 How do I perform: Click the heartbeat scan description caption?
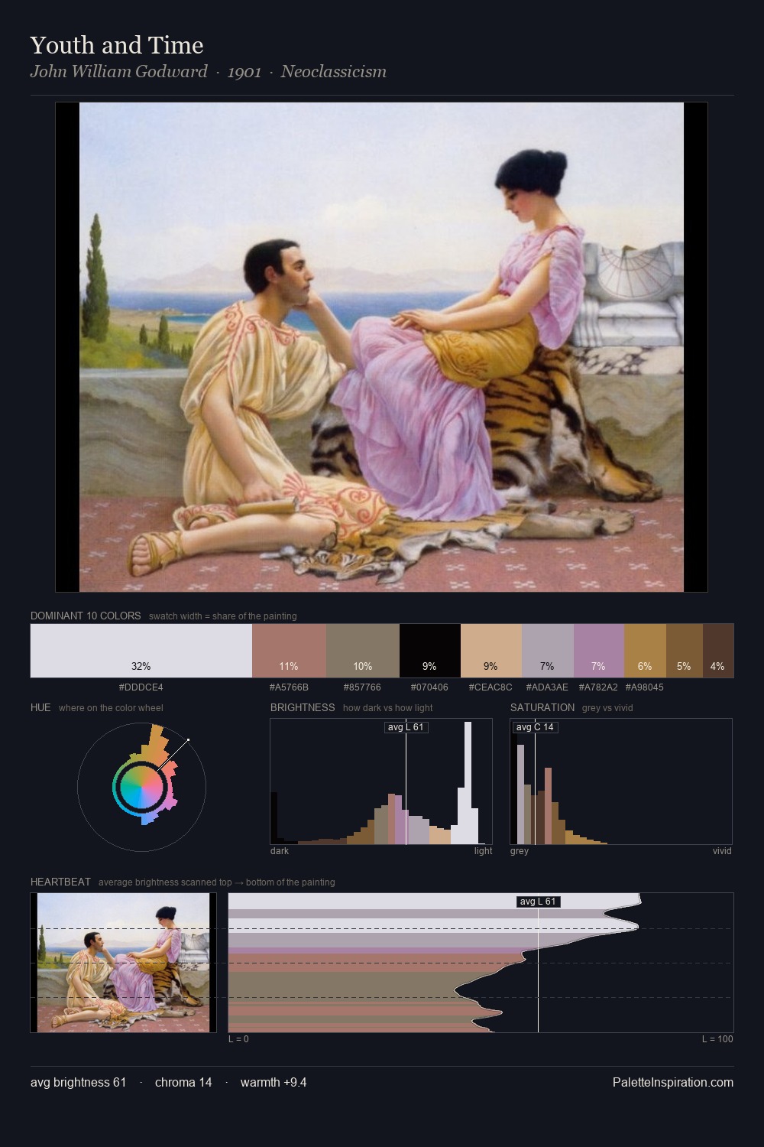tap(216, 882)
